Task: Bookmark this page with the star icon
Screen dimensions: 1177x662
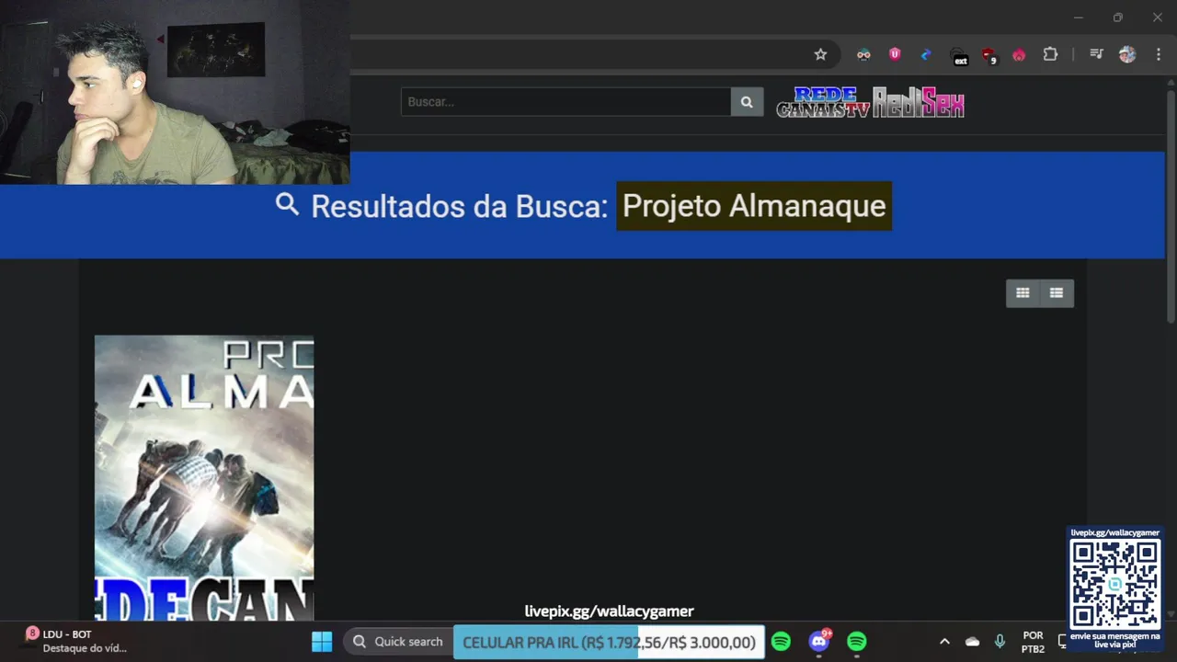Action: 820,54
